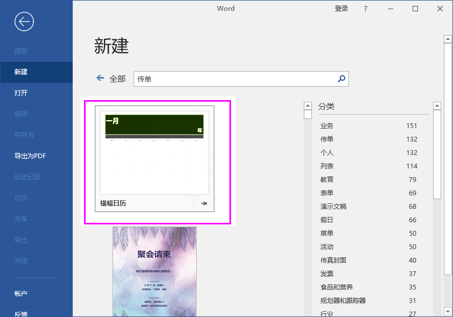The height and width of the screenshot is (317, 453).
Task: Select the 传单 category filter
Action: tap(326, 139)
